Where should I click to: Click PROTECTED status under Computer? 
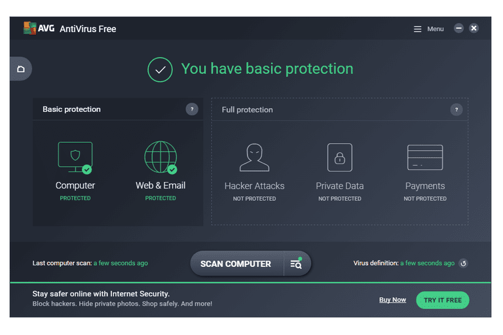(x=75, y=198)
